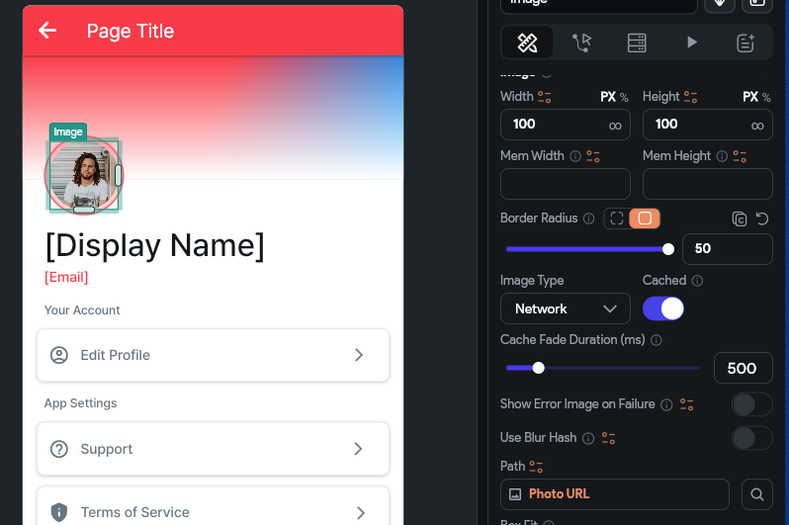Viewport: 789px width, 525px height.
Task: Open the Documentation notes icon tab
Action: click(x=745, y=43)
